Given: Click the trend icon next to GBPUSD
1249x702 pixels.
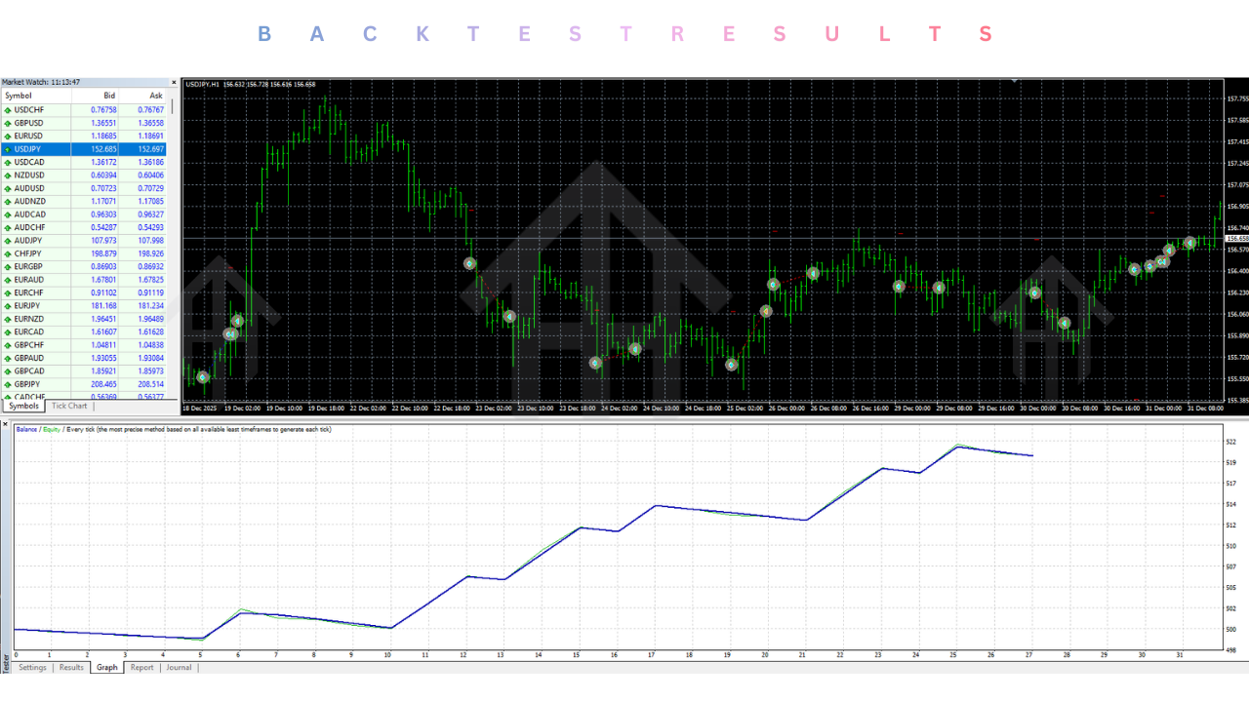Looking at the screenshot, I should point(8,123).
